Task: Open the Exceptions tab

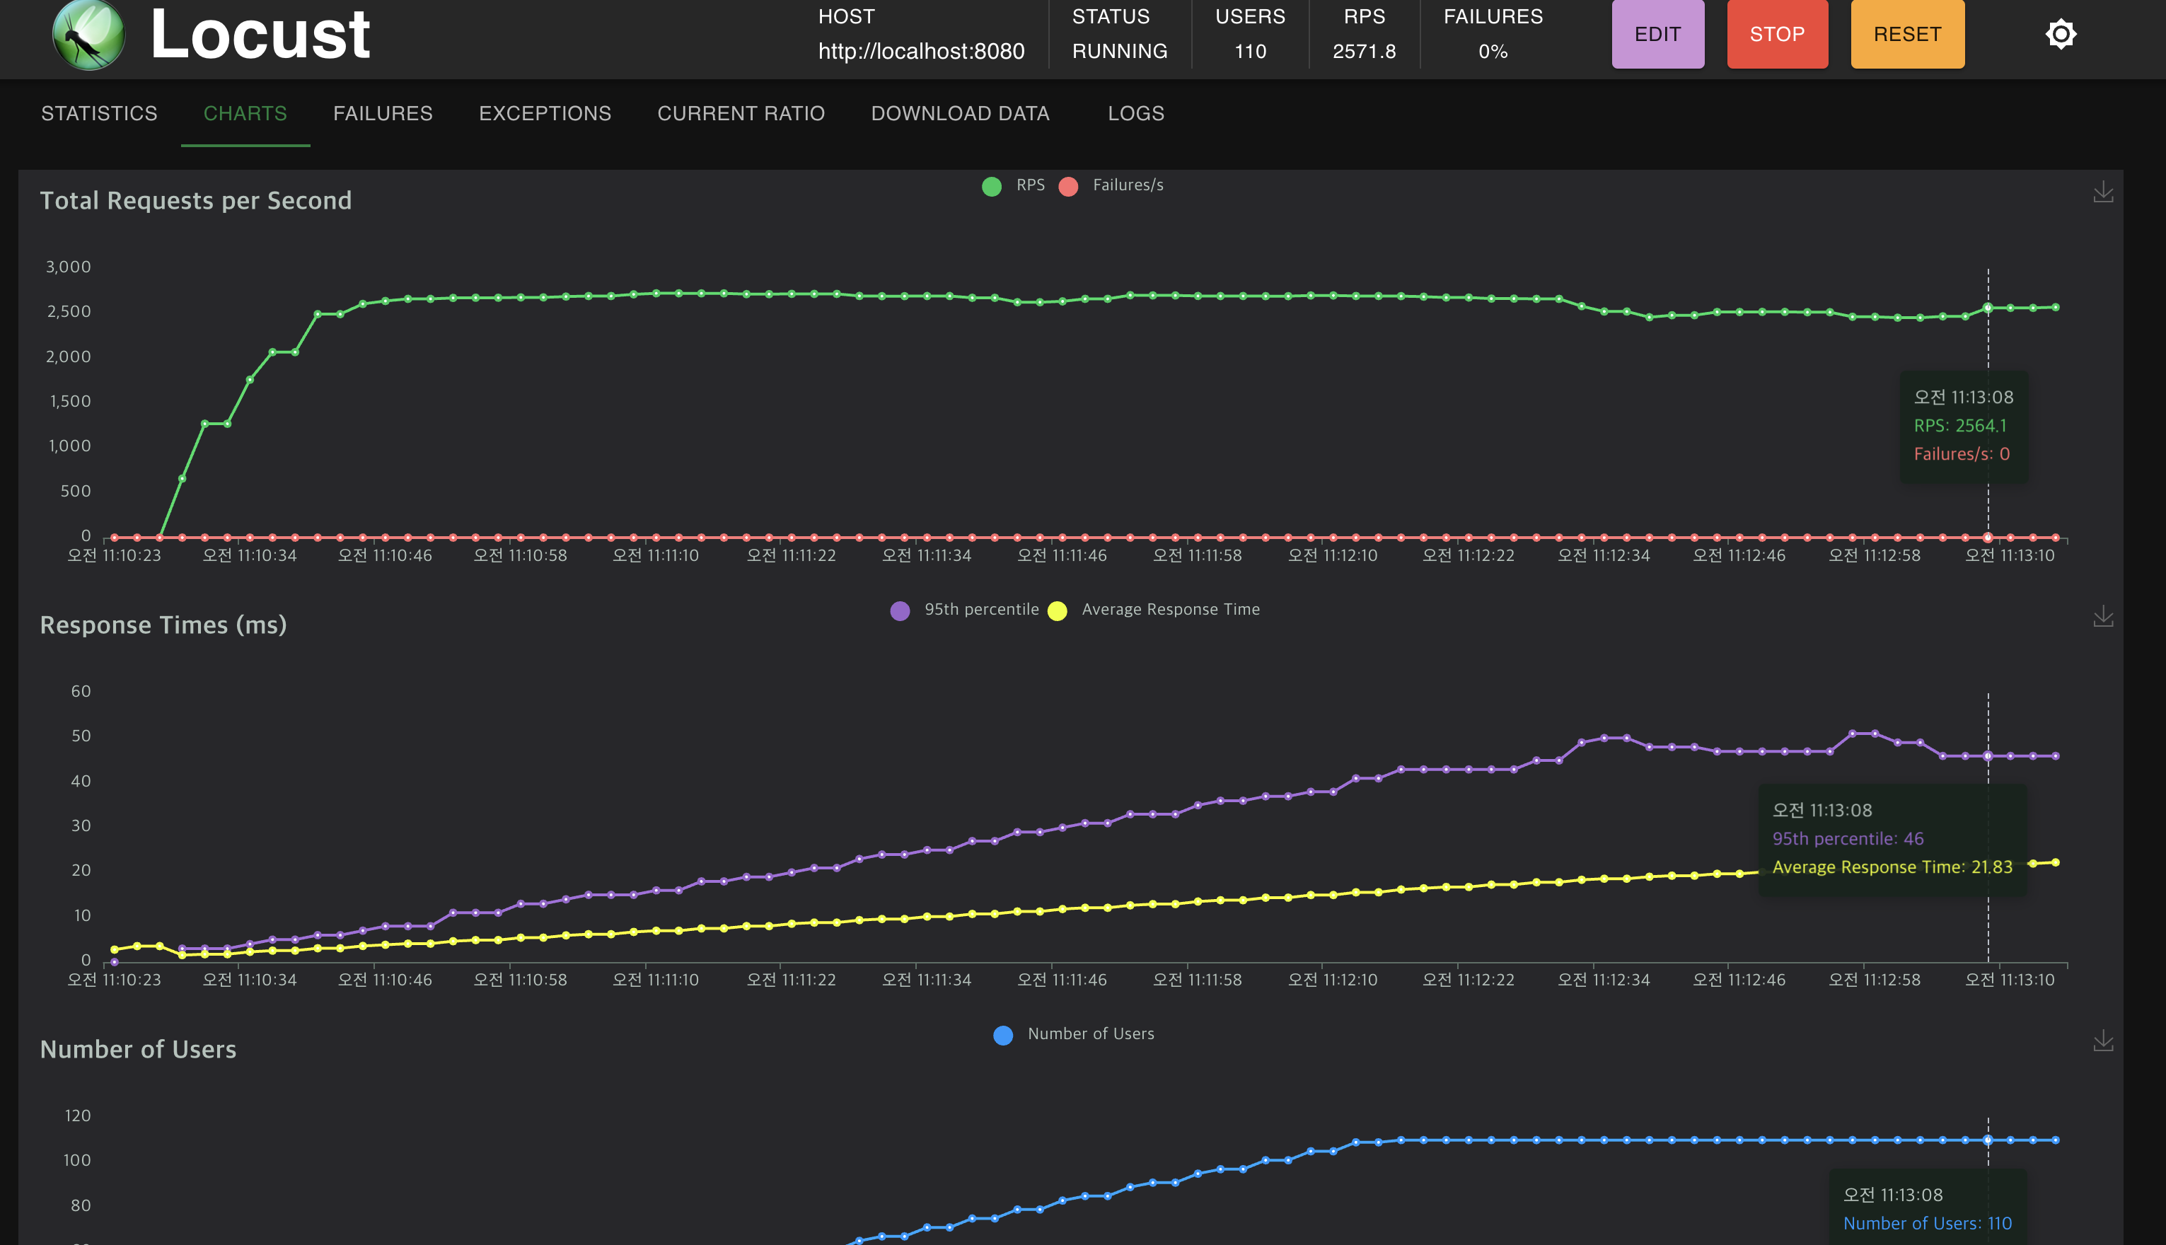Action: (545, 114)
